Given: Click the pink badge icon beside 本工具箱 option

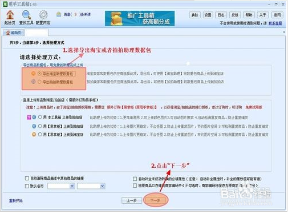Looking at the screenshot, I should click(29, 117).
